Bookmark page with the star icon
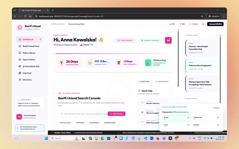The image size is (239, 149). (x=202, y=16)
